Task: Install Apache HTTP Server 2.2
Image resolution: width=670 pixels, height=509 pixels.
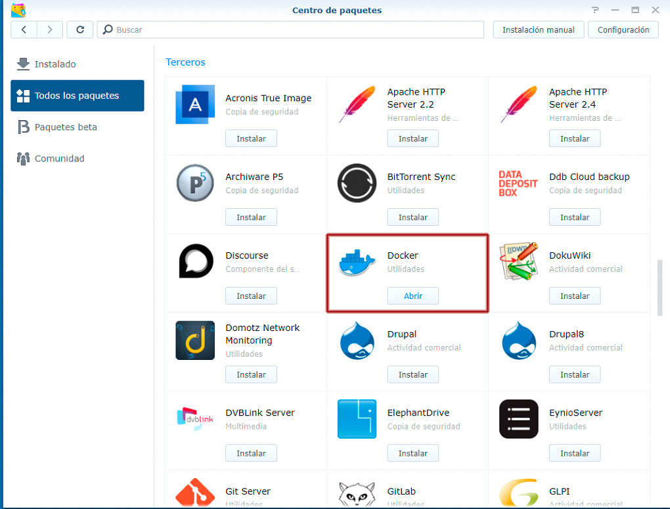Action: coord(413,139)
